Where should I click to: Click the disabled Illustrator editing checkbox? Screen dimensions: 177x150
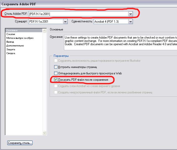click(x=56, y=61)
